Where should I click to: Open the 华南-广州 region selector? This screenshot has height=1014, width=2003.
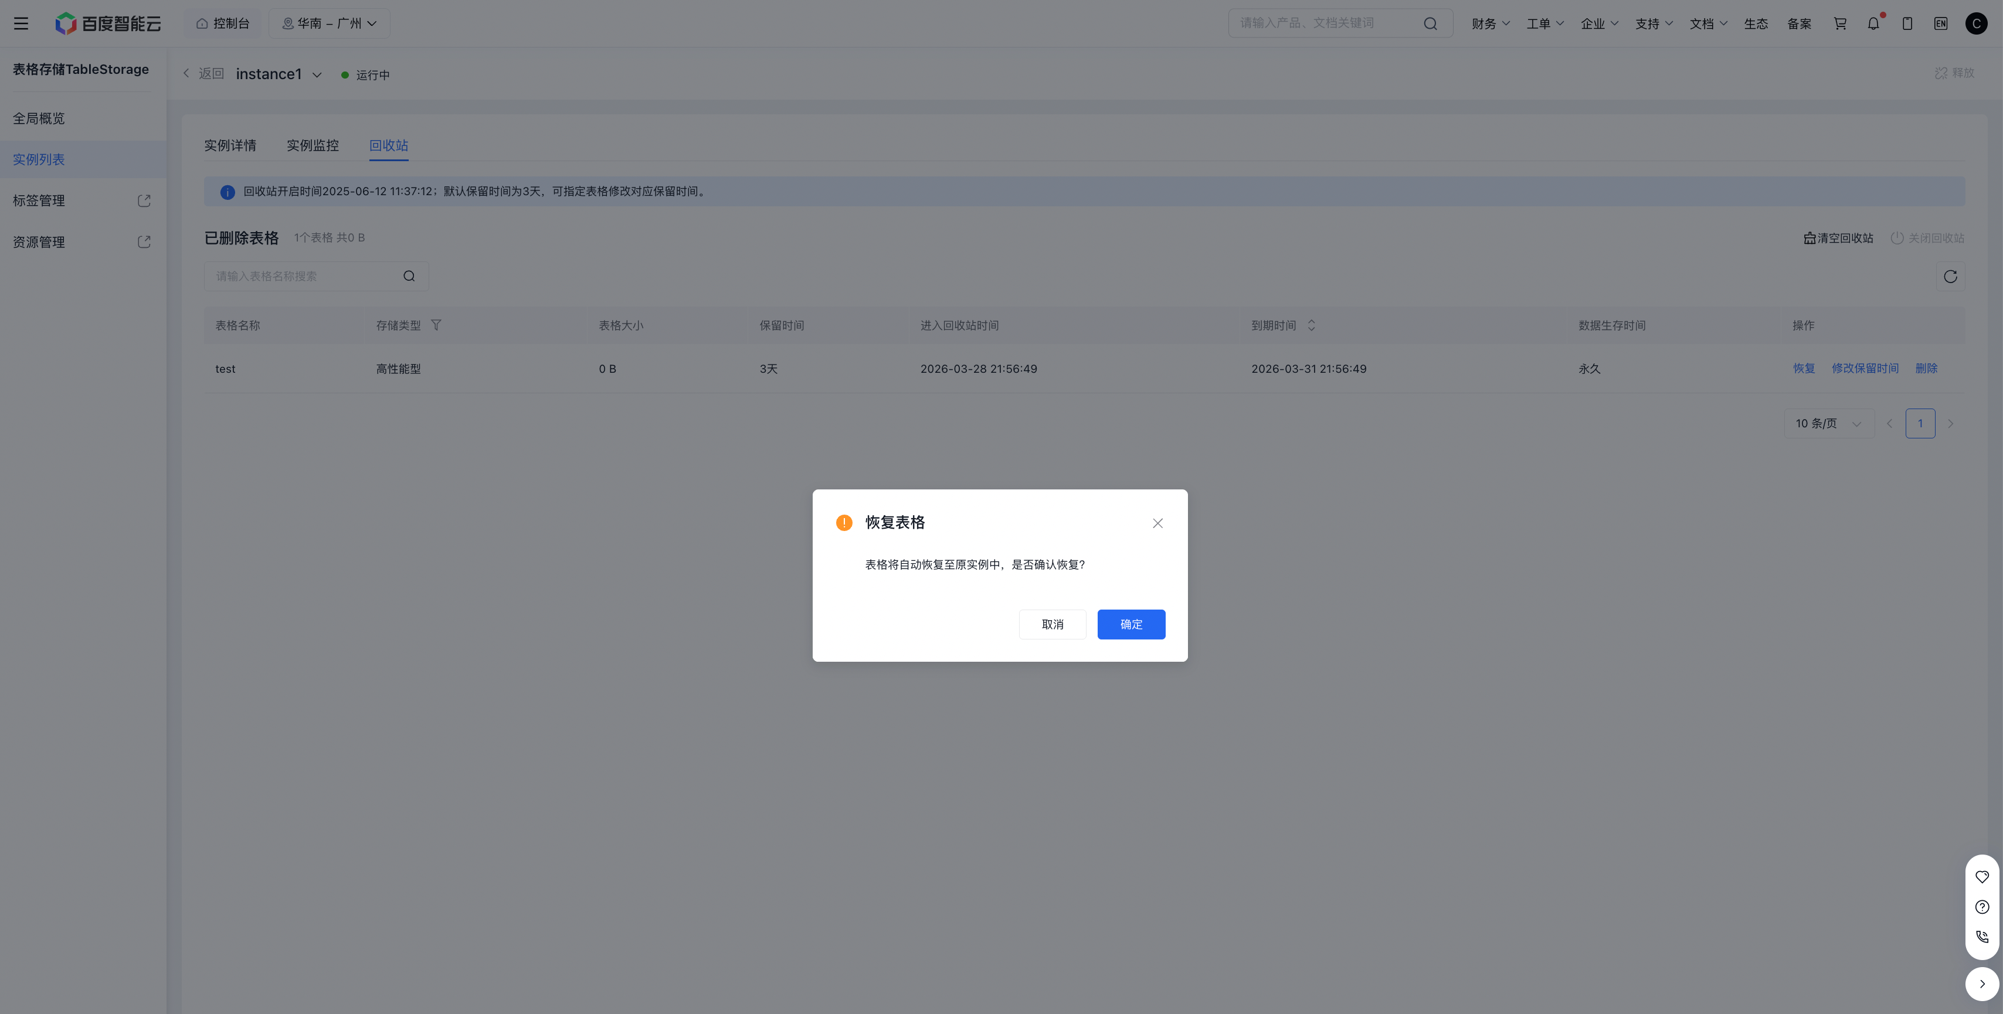(330, 23)
